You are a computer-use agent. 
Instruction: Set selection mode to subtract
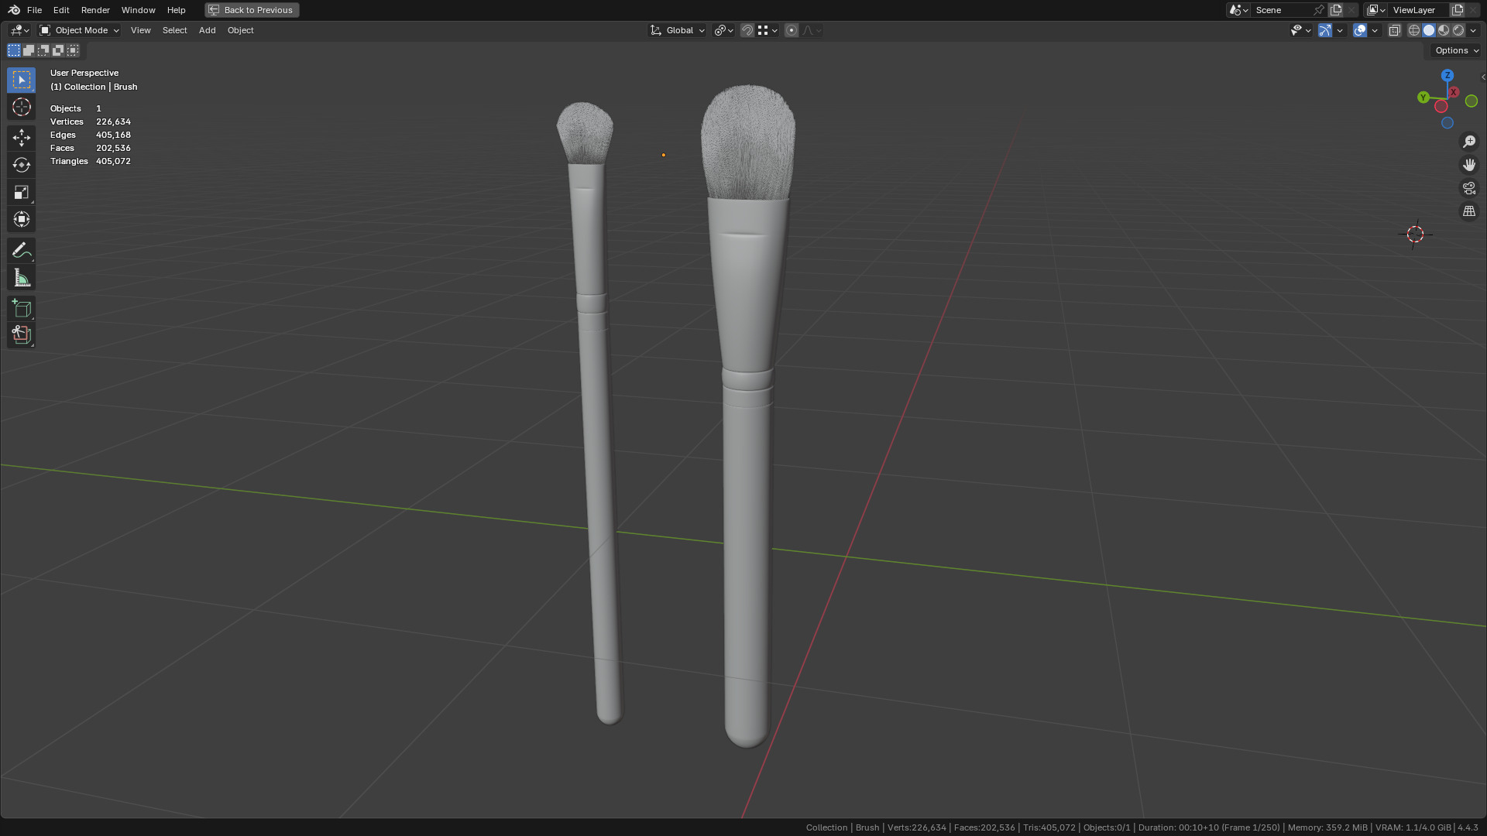click(x=43, y=50)
